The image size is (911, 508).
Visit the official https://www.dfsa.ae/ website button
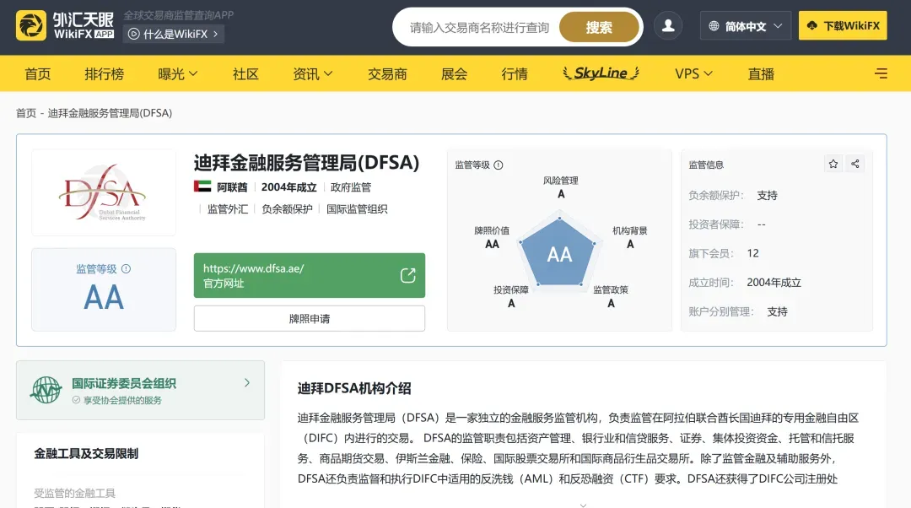coord(309,275)
